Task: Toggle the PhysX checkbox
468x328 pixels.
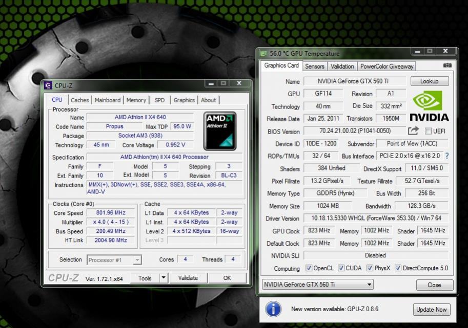Action: coord(370,268)
